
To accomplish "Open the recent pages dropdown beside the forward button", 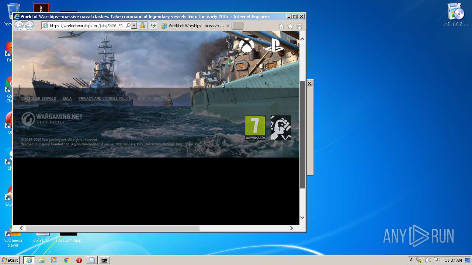I will point(37,26).
